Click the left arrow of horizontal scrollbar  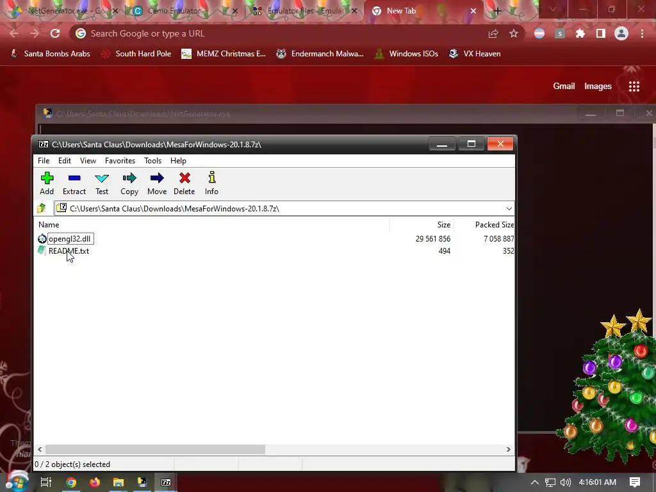[40, 449]
